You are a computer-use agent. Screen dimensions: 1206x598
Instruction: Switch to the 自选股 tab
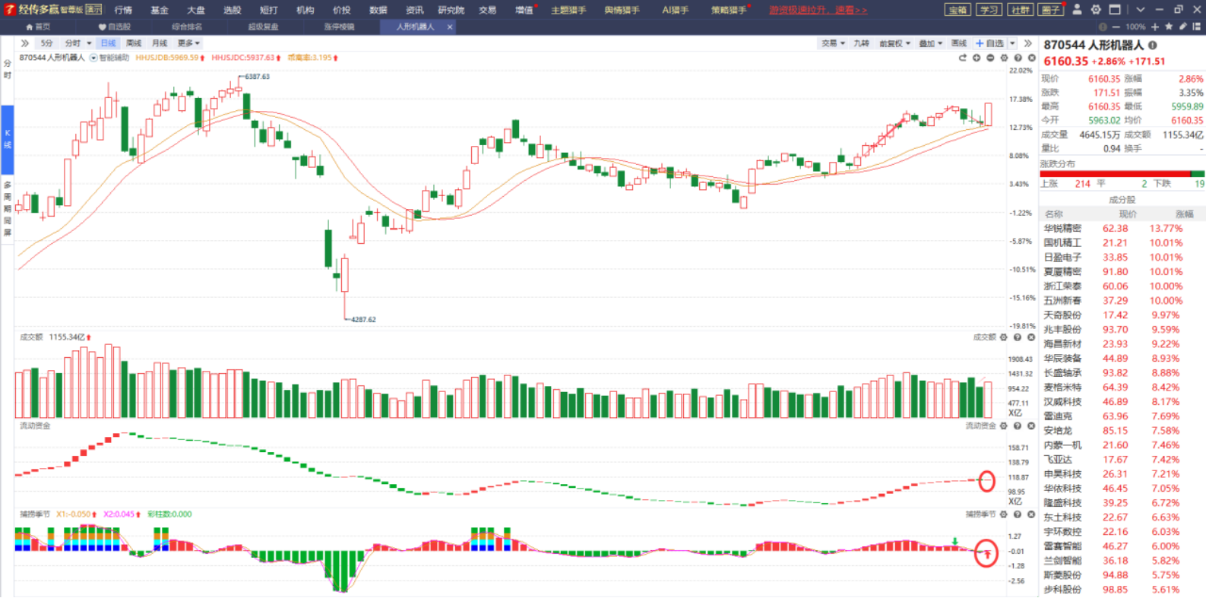coord(115,27)
